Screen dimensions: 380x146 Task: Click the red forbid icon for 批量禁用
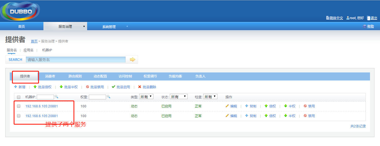[x=87, y=87]
